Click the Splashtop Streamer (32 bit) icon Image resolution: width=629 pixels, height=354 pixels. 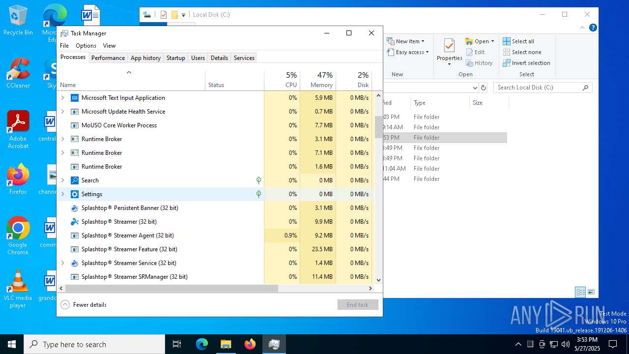75,222
